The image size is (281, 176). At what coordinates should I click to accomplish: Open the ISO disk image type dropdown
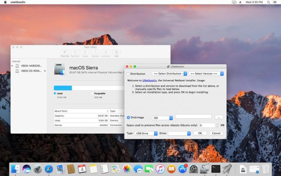pos(162,118)
